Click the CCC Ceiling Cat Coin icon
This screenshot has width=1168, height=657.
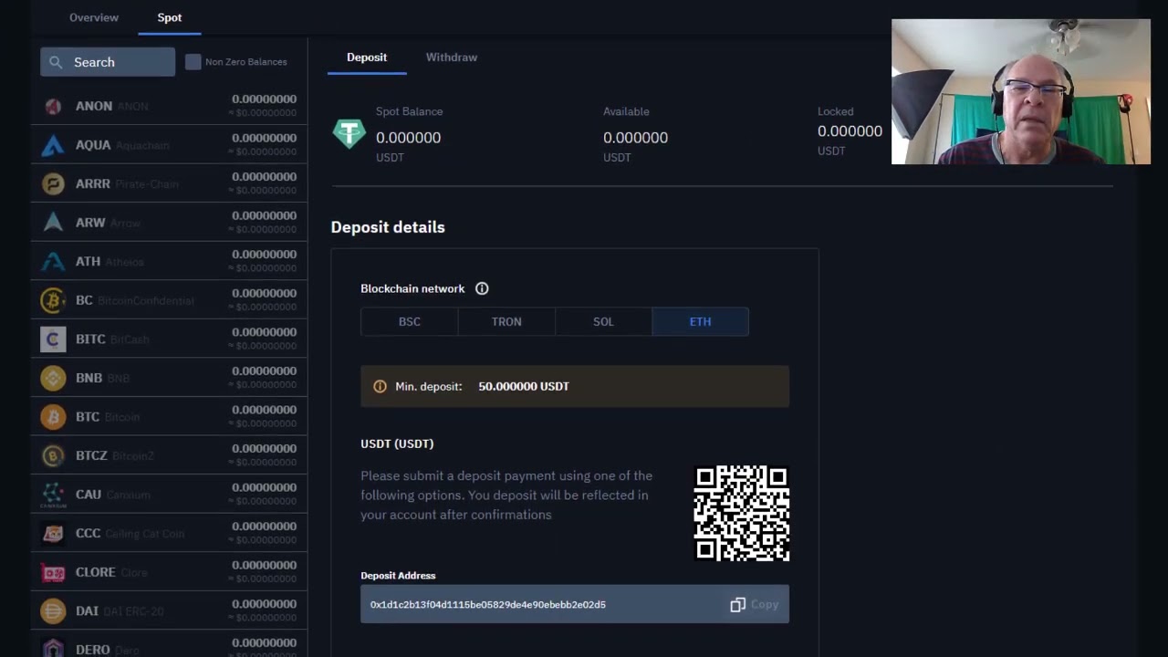point(53,533)
